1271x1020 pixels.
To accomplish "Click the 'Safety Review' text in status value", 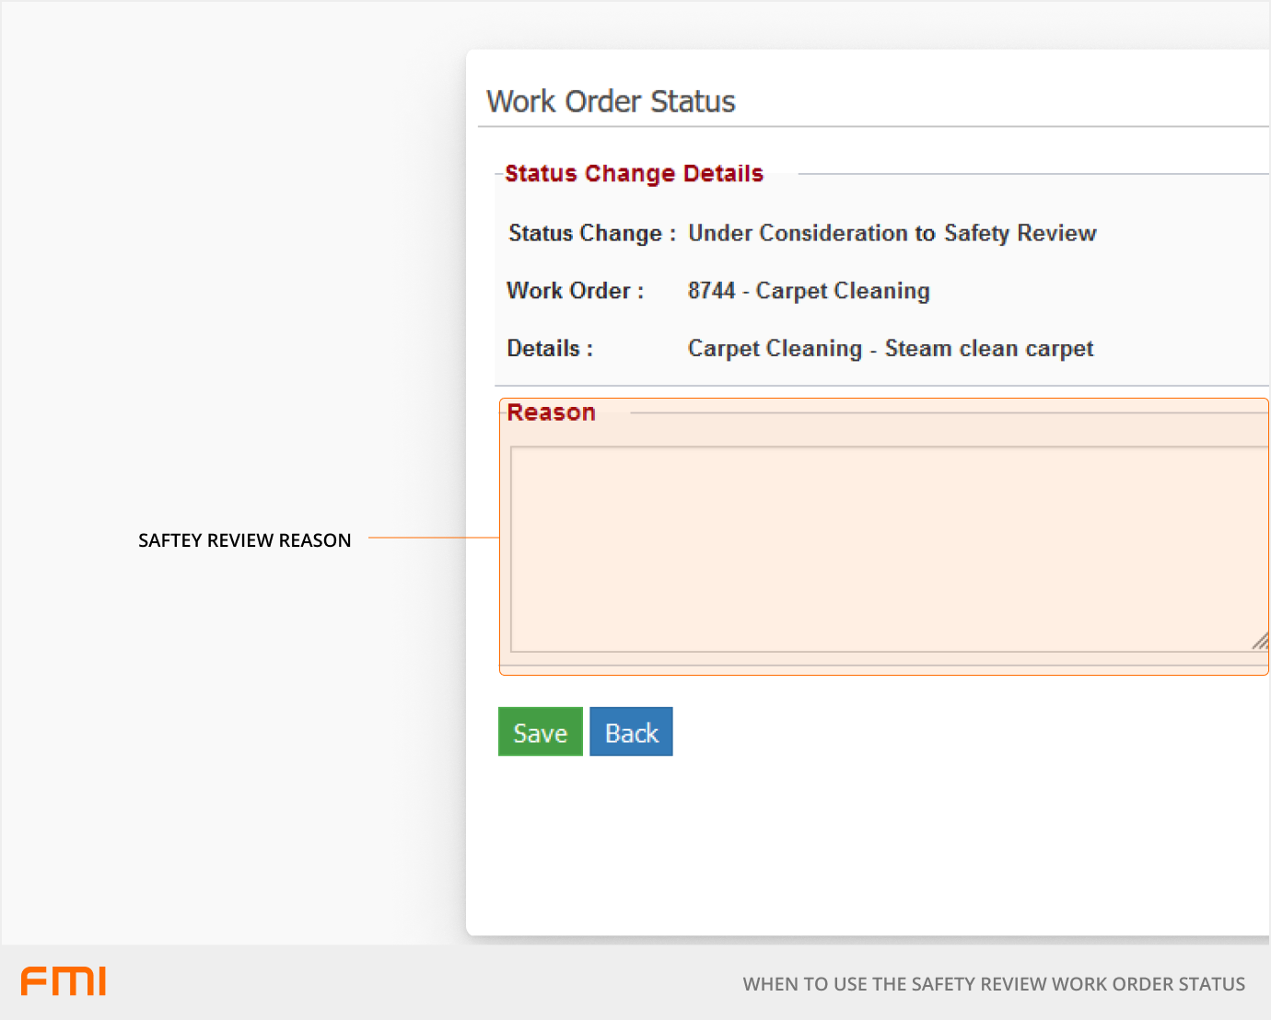I will (x=1020, y=234).
